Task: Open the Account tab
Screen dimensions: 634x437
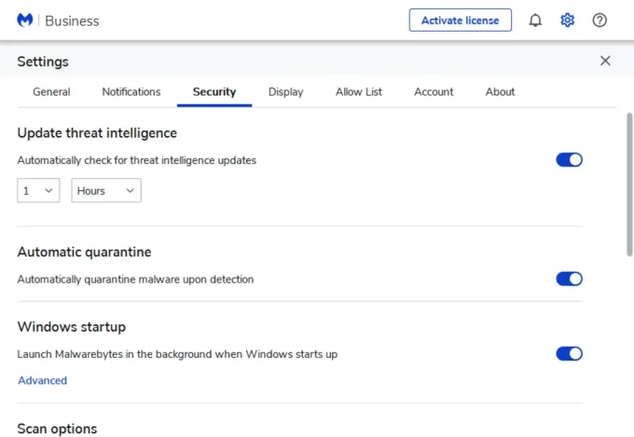Action: pyautogui.click(x=434, y=92)
